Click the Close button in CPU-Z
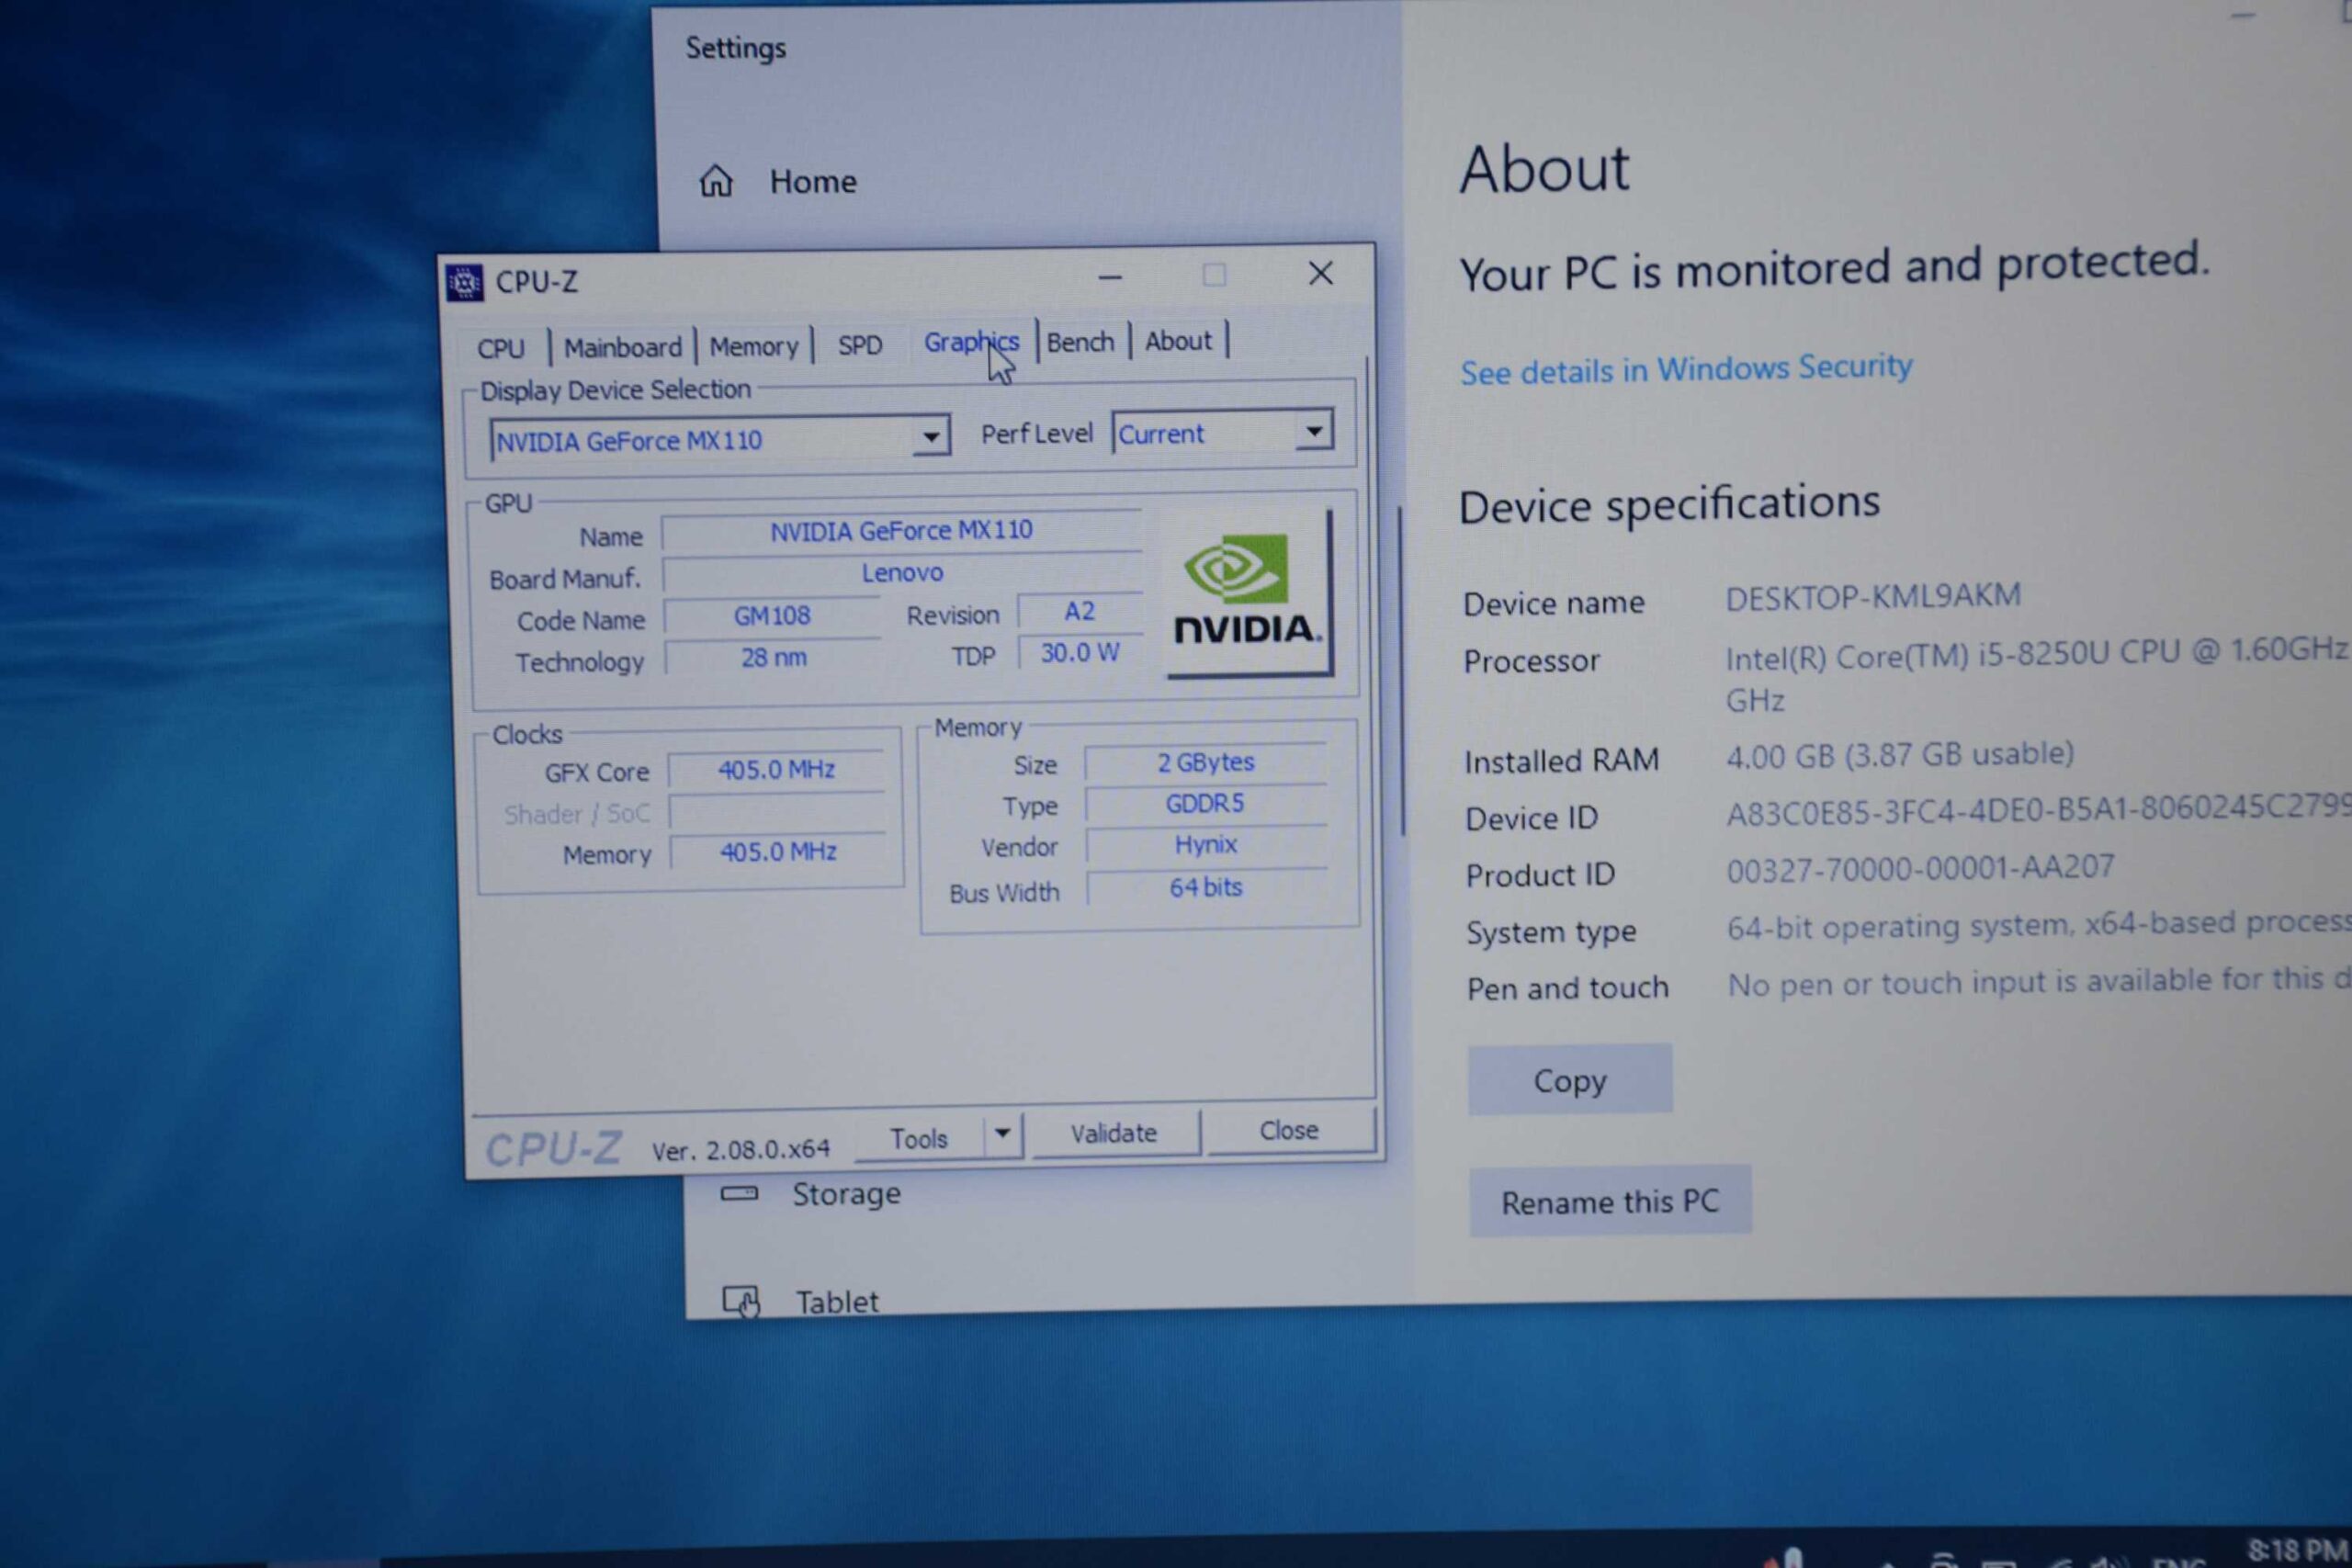The image size is (2352, 1568). pyautogui.click(x=1289, y=1130)
